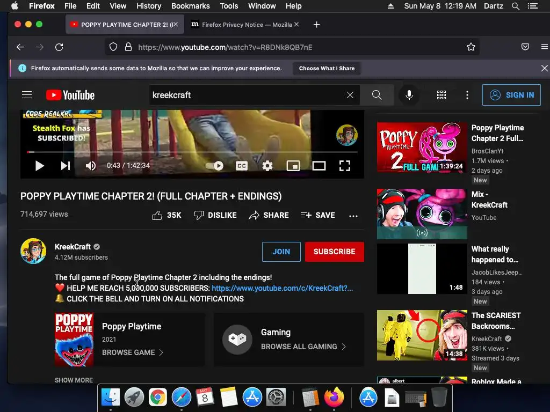Open the Tools menu

[229, 6]
